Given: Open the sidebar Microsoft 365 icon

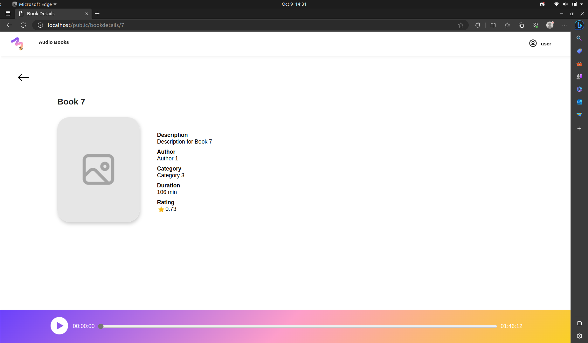Looking at the screenshot, I should click(x=579, y=89).
